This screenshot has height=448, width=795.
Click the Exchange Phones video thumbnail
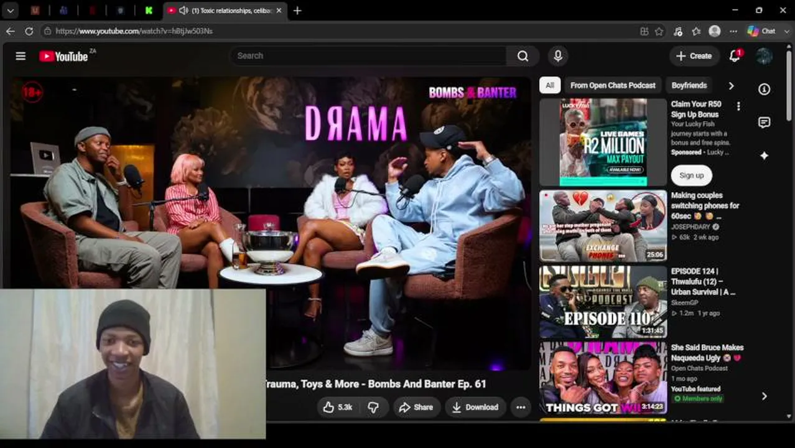(x=603, y=226)
